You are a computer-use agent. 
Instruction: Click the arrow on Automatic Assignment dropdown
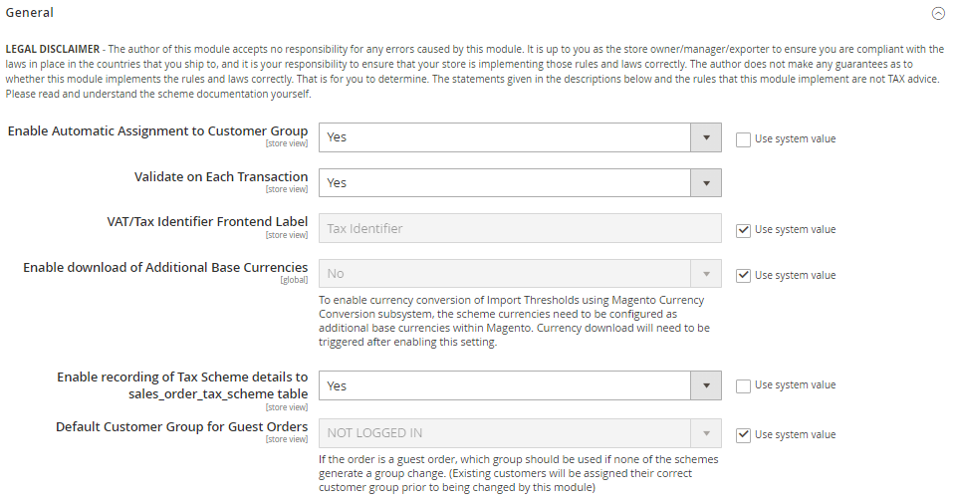tap(706, 137)
